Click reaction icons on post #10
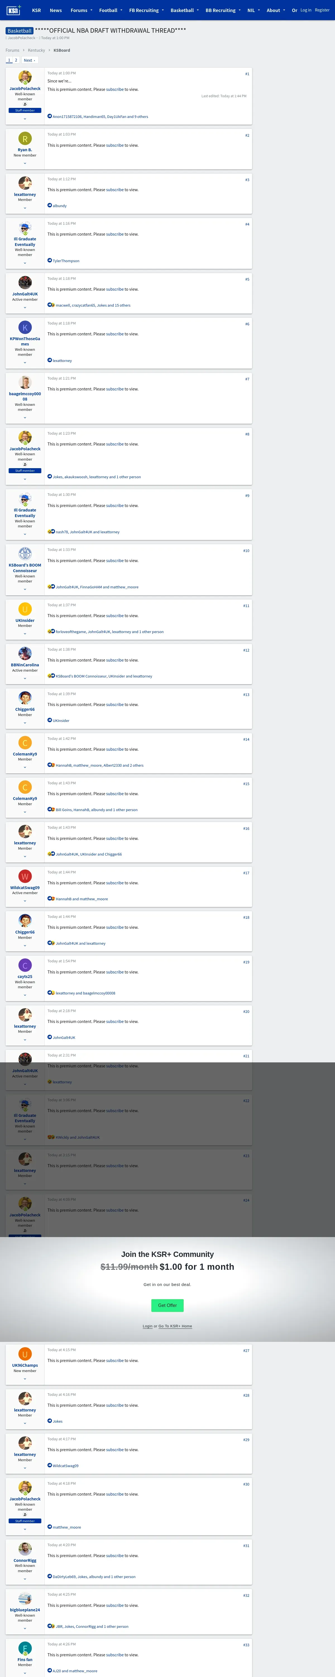The image size is (335, 1677). click(x=51, y=587)
